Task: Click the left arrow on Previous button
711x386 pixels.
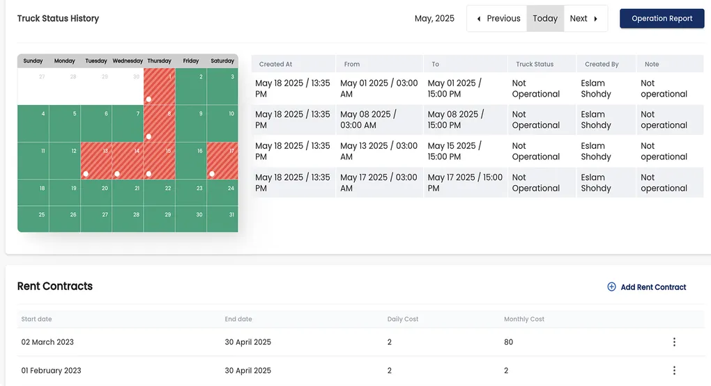Action: [479, 19]
